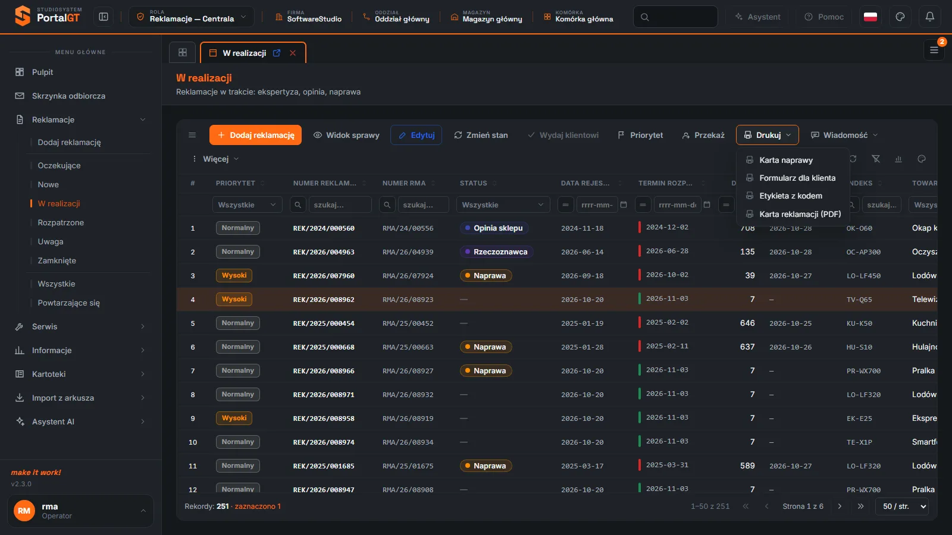This screenshot has width=952, height=535.
Task: Type in the Numer reklamacji szukaj field
Action: coord(340,204)
